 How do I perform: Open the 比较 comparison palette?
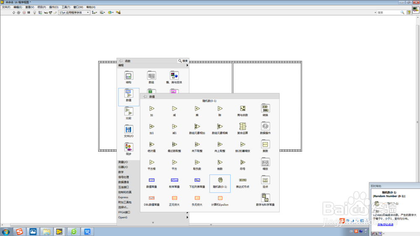(129, 112)
